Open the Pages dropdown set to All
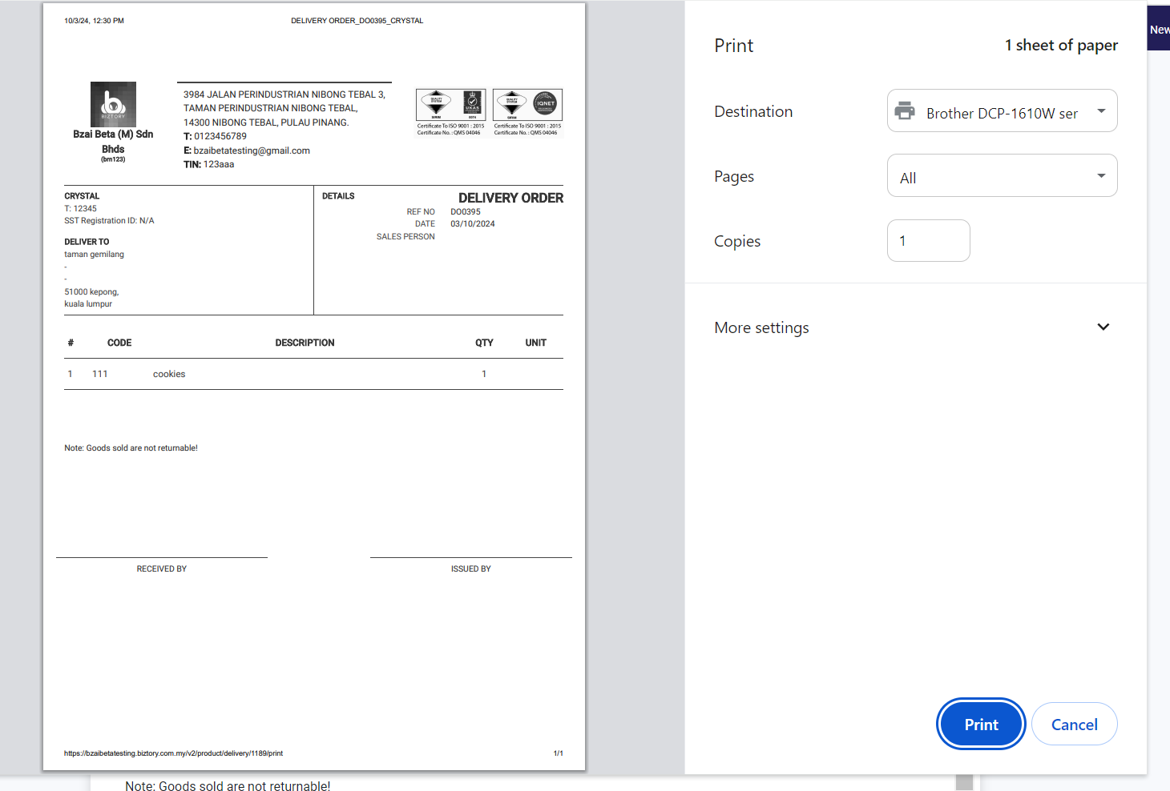This screenshot has height=791, width=1170. pos(1002,175)
